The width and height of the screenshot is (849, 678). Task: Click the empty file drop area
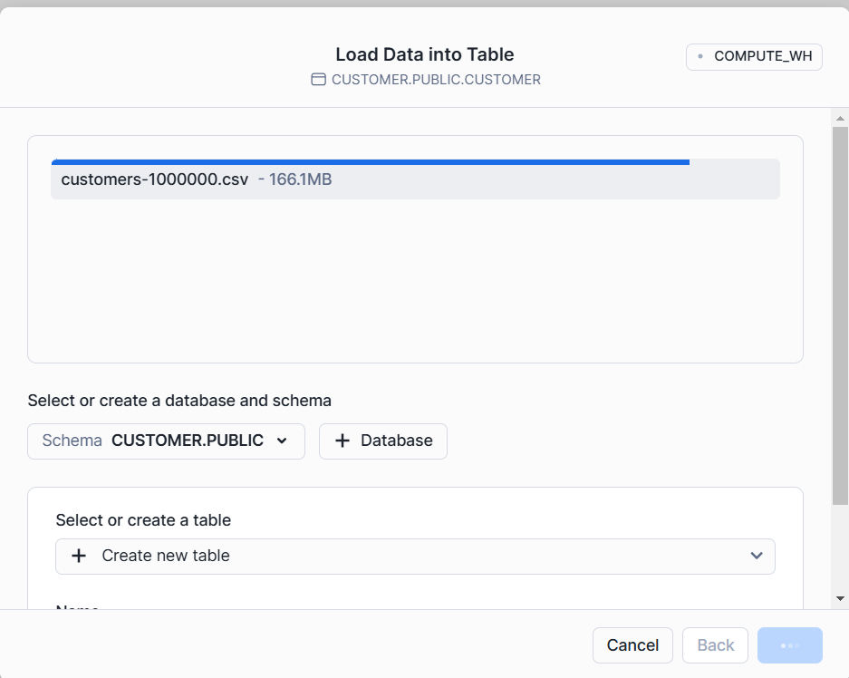(x=415, y=281)
